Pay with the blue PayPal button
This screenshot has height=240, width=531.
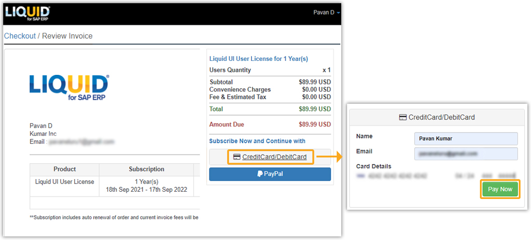point(270,174)
